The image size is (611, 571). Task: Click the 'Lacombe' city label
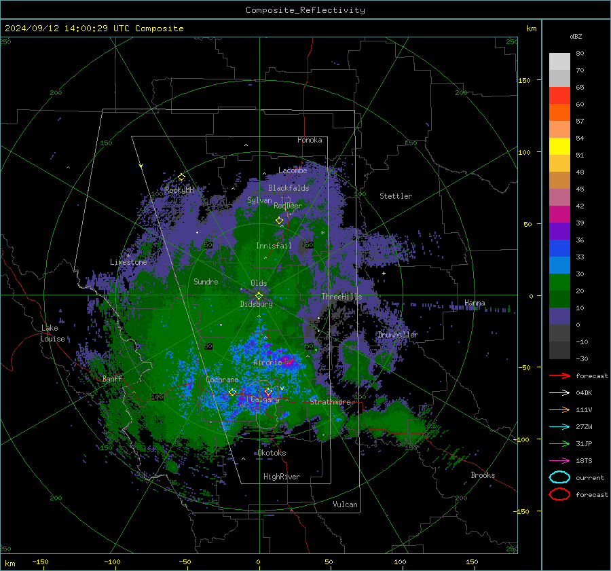(x=293, y=170)
